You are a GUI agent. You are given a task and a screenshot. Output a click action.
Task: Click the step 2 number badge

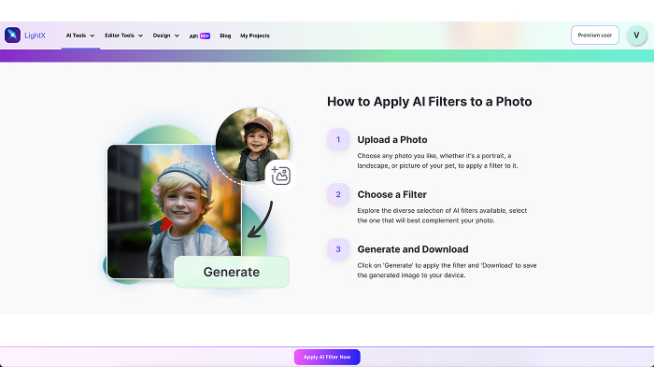[x=338, y=194]
